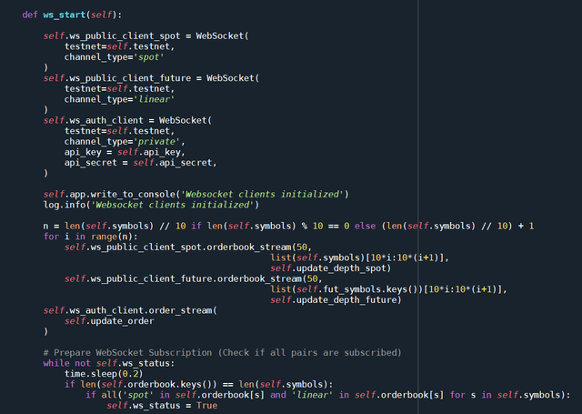The height and width of the screenshot is (414, 582).
Task: Click the api_key = self.api_key line
Action: [125, 152]
